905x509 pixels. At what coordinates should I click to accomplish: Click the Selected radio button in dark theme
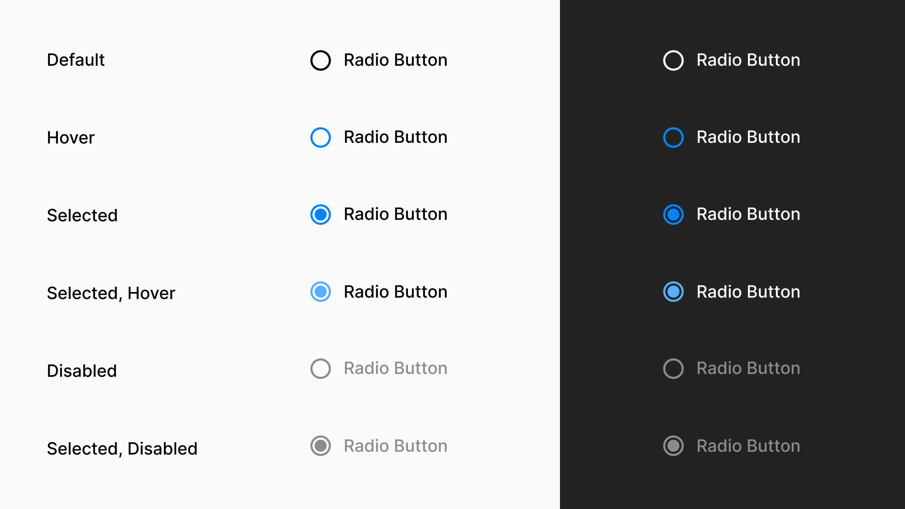coord(673,214)
